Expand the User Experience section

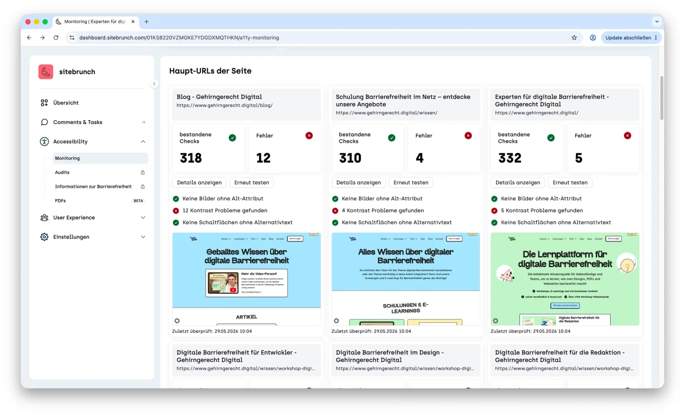click(x=143, y=217)
